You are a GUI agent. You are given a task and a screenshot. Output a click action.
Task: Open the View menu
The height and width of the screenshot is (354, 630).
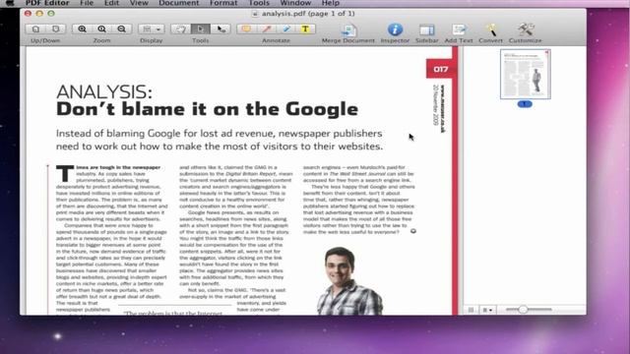(139, 3)
